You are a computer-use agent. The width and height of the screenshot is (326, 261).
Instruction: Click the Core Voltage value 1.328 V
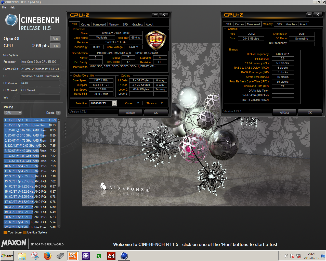(x=133, y=47)
